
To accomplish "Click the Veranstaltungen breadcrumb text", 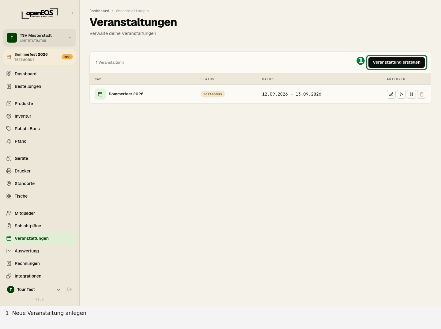I will [132, 11].
